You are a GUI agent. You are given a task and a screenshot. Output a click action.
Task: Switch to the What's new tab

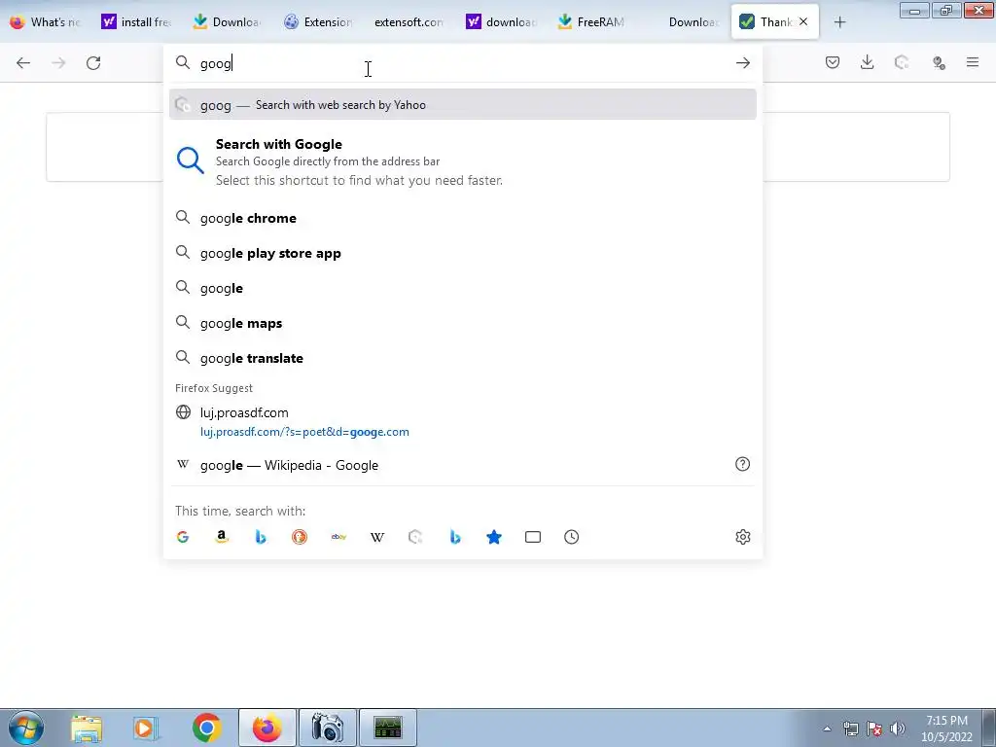click(x=47, y=21)
